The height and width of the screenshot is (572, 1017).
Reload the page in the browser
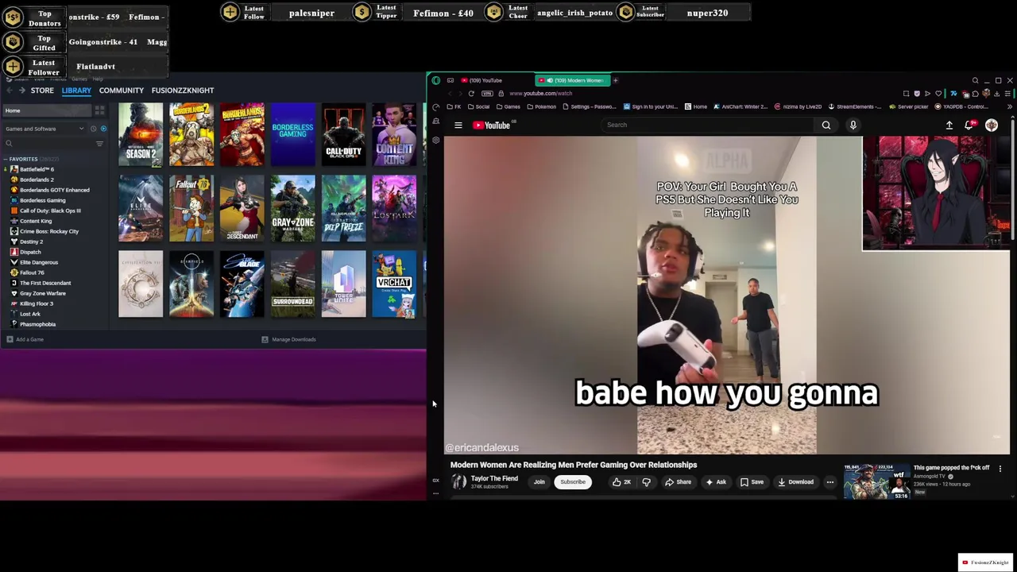coord(470,94)
